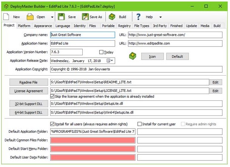
Task: Enable the Today checkbox
Action: coord(101,52)
